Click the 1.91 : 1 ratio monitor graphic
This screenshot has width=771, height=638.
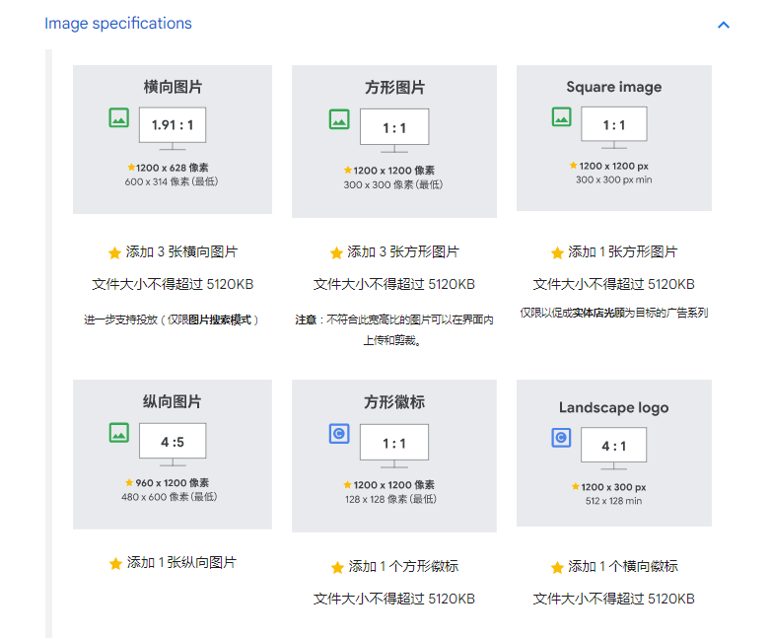(x=173, y=126)
